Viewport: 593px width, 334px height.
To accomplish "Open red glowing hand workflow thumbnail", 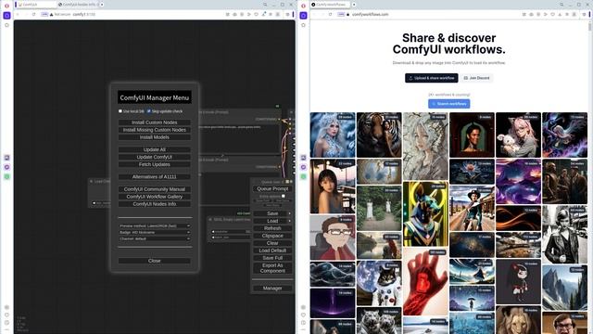I will pos(425,282).
